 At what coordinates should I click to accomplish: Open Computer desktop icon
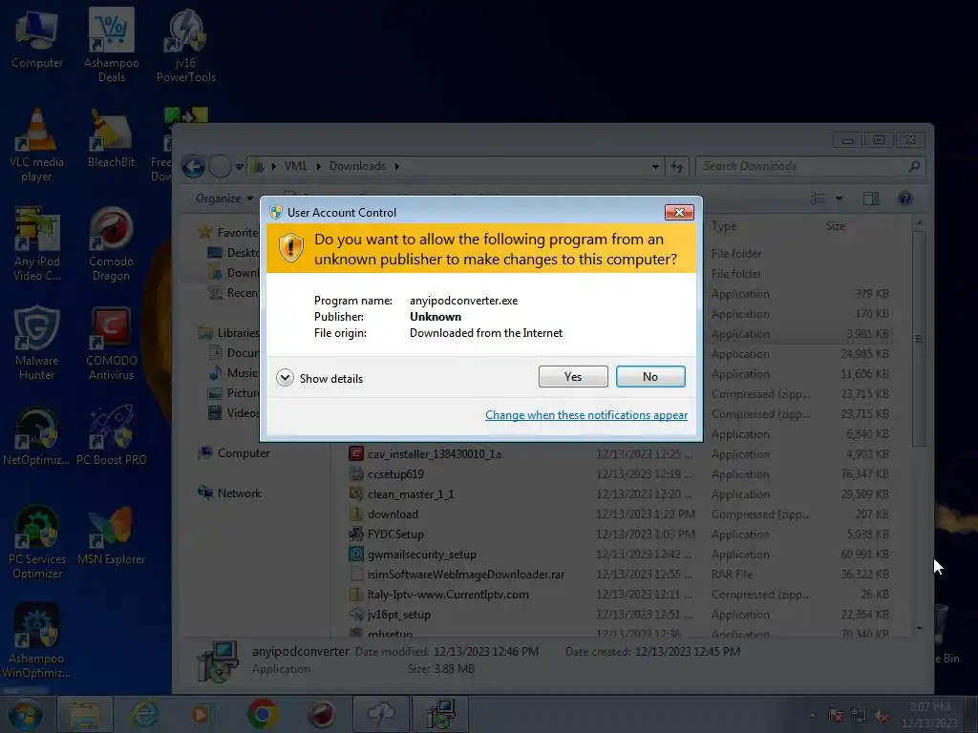coord(37,39)
